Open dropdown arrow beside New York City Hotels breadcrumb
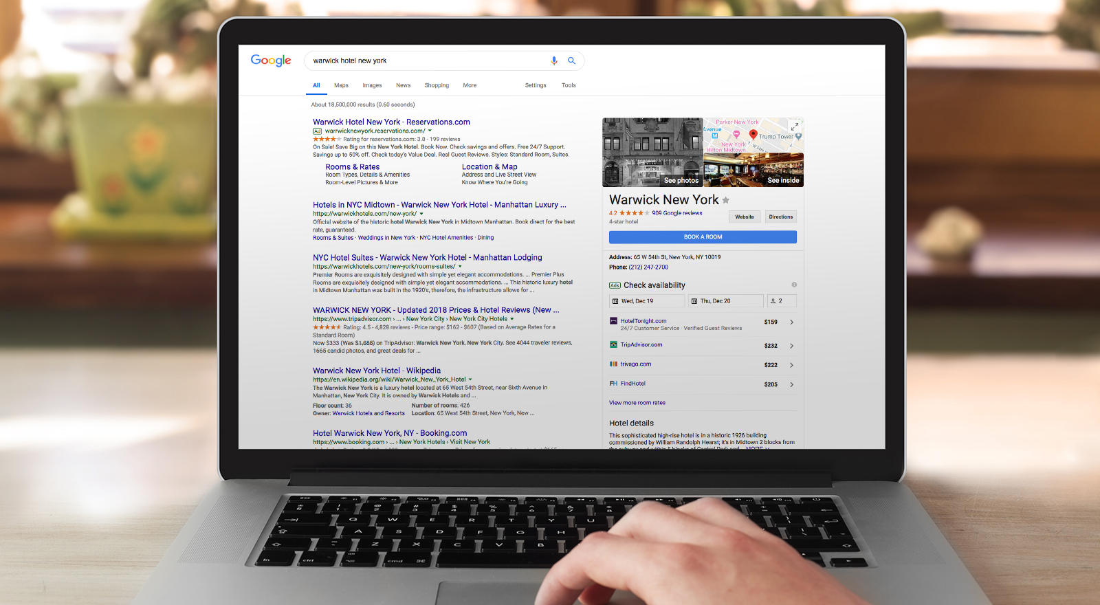Viewport: 1100px width, 605px height. pos(512,319)
